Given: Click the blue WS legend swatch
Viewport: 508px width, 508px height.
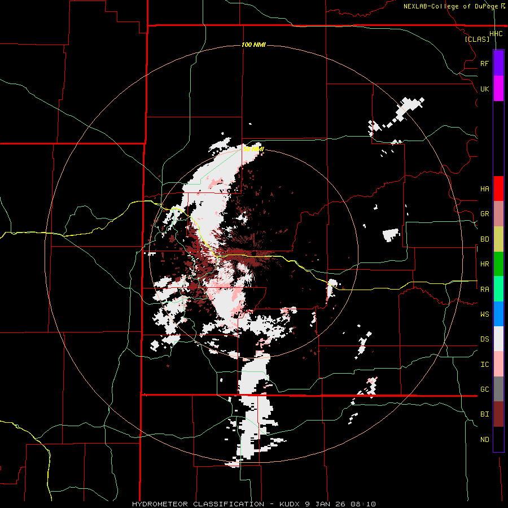Looking at the screenshot, I should (x=498, y=314).
